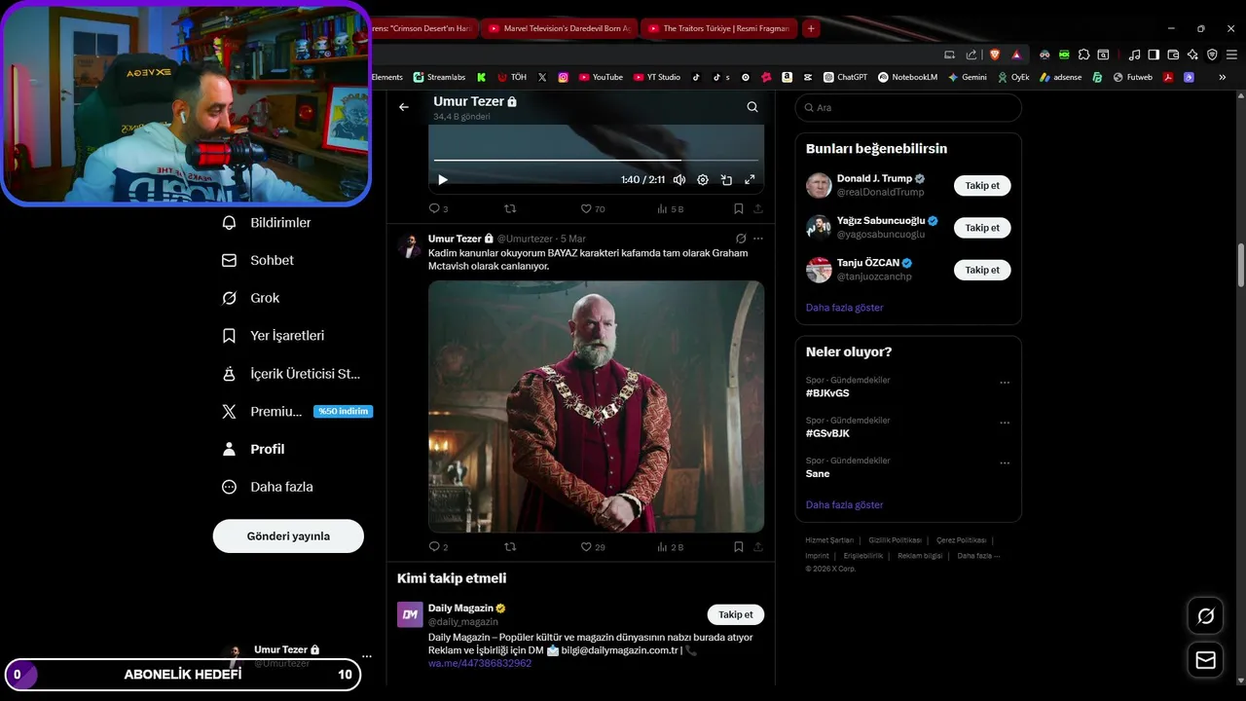Like the tweet with 29 likes

(593, 547)
